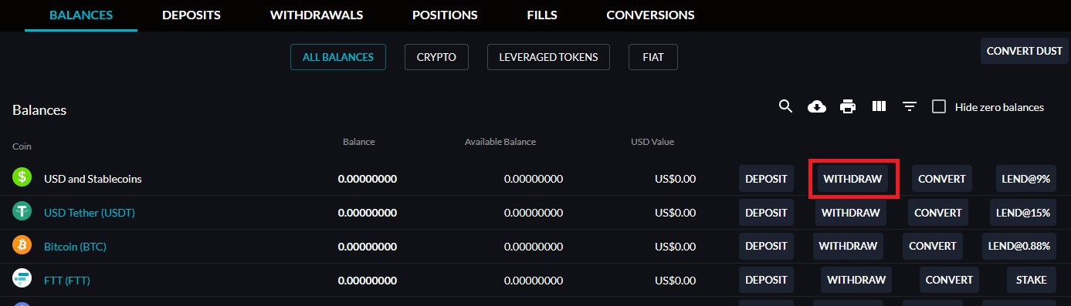
Task: Select the Fiat filter button
Action: (x=653, y=57)
